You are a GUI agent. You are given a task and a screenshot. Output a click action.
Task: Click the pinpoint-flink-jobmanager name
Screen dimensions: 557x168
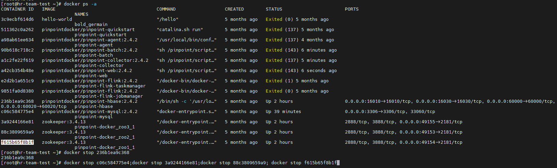(x=109, y=96)
